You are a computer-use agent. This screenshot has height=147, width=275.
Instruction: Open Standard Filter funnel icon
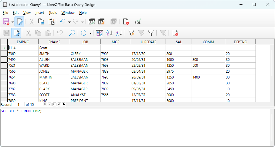pyautogui.click(x=151, y=33)
